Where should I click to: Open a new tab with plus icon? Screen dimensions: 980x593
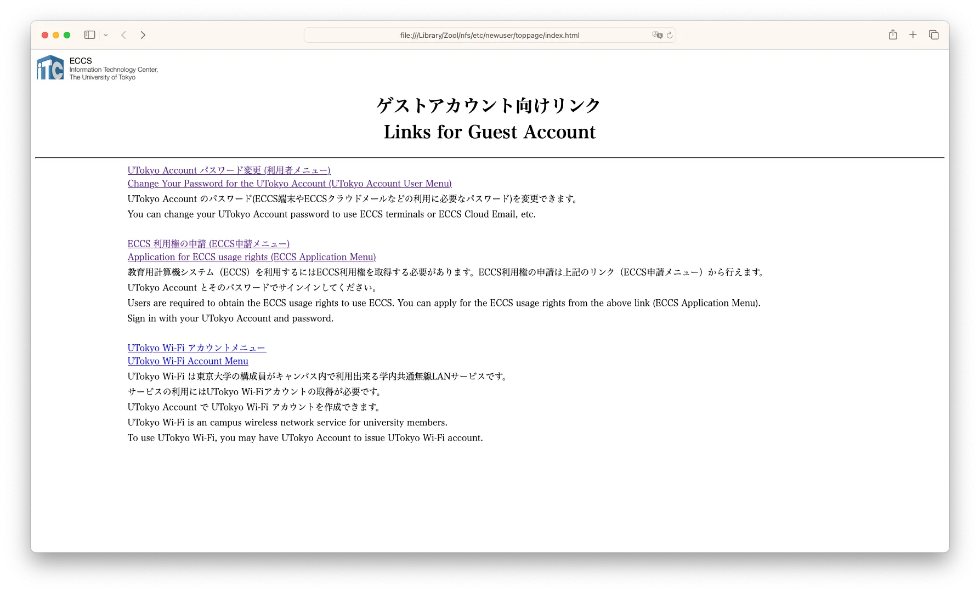click(913, 35)
